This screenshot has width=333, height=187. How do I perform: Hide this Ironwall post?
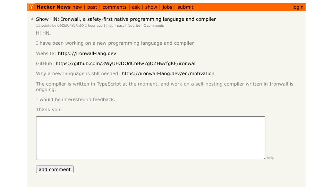(x=110, y=26)
